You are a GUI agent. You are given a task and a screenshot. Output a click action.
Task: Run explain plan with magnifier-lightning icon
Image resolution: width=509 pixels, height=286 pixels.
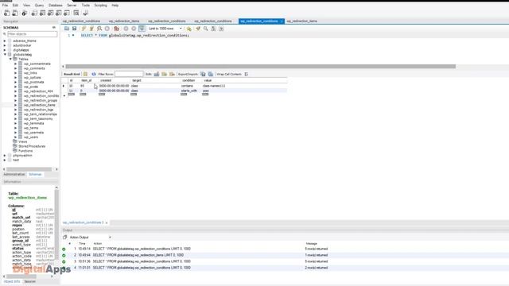click(99, 29)
